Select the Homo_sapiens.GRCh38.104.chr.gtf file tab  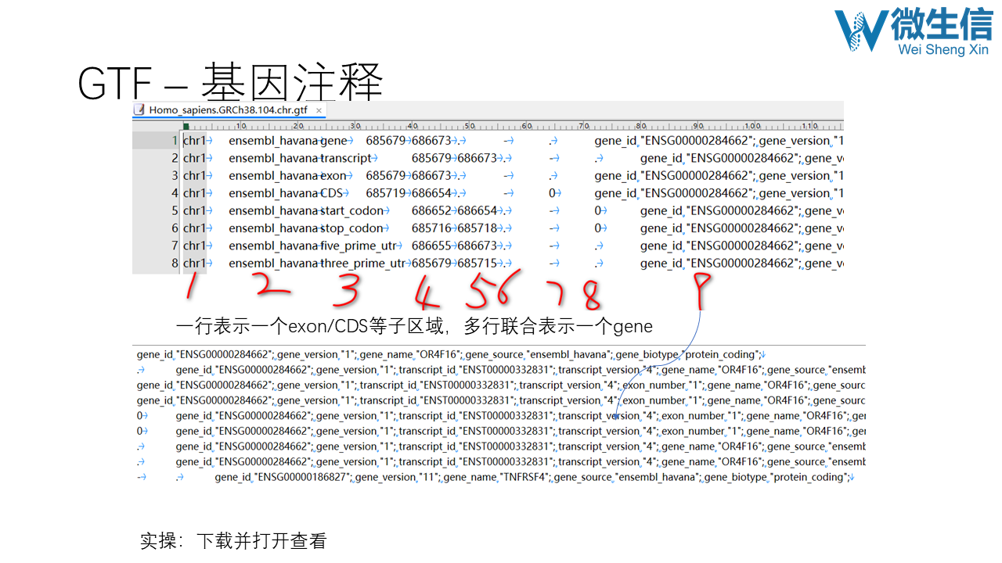coord(229,110)
